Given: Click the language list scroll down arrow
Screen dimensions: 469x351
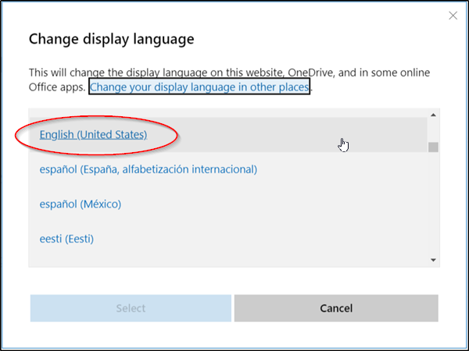Looking at the screenshot, I should click(433, 260).
